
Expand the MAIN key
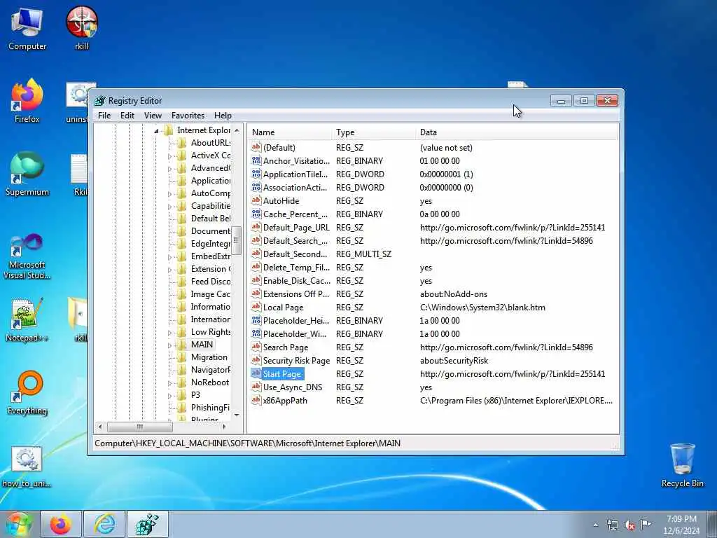pos(169,345)
